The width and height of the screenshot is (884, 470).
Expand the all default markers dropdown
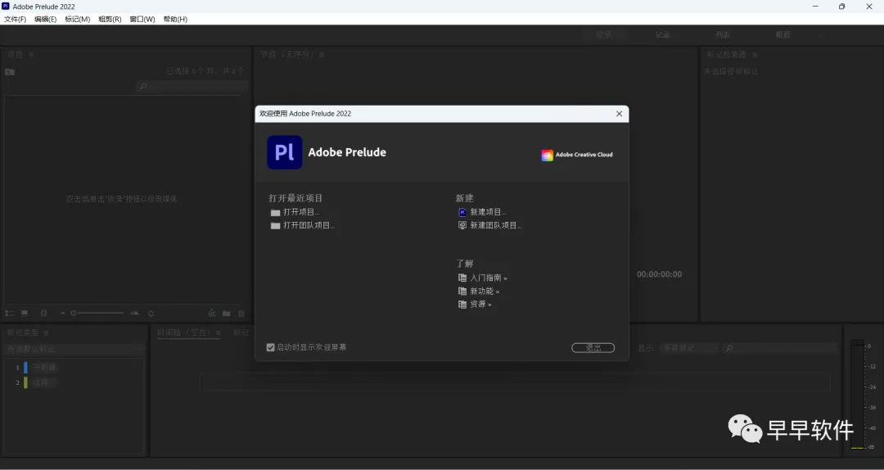coord(74,350)
